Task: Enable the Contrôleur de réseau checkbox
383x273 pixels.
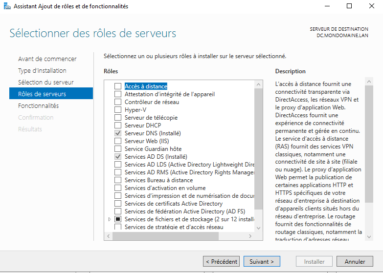Action: pos(118,102)
